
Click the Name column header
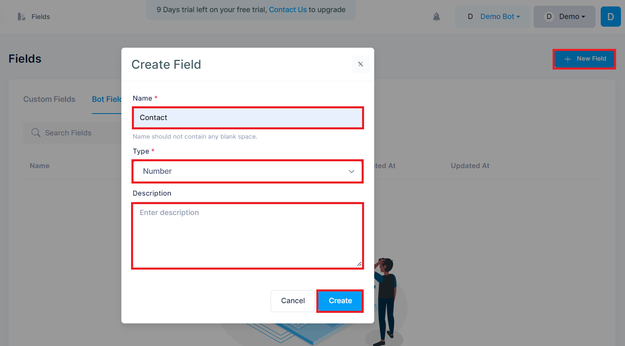pyautogui.click(x=40, y=166)
